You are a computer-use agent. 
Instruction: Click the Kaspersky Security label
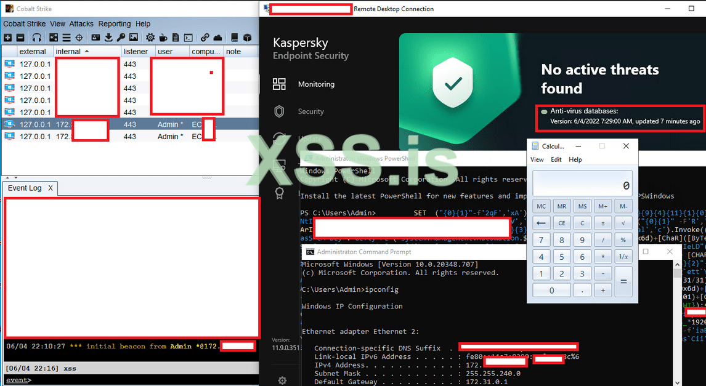pyautogui.click(x=310, y=111)
